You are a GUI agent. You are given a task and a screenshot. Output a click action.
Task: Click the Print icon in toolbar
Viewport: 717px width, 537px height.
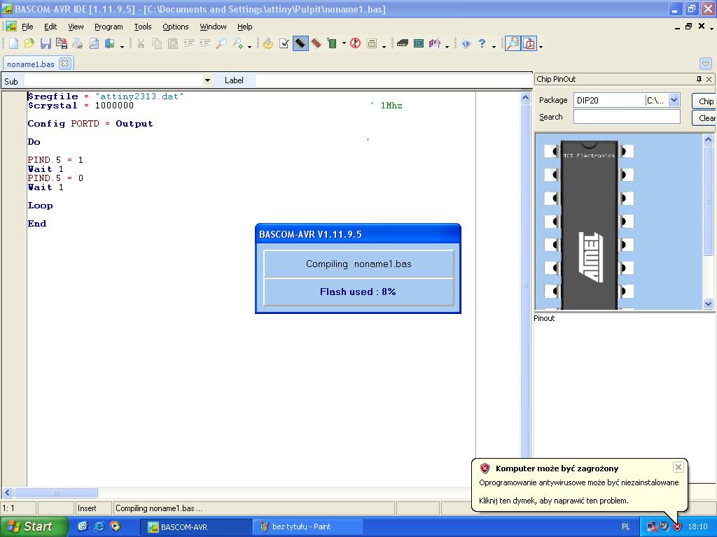[77, 43]
